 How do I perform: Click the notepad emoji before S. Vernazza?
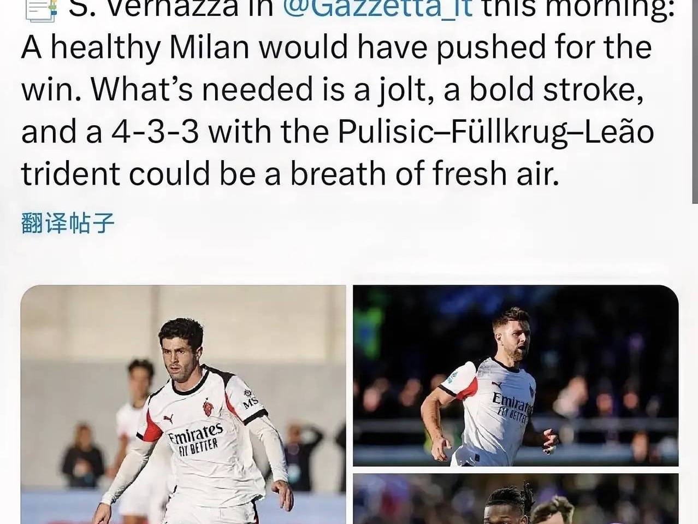(42, 9)
